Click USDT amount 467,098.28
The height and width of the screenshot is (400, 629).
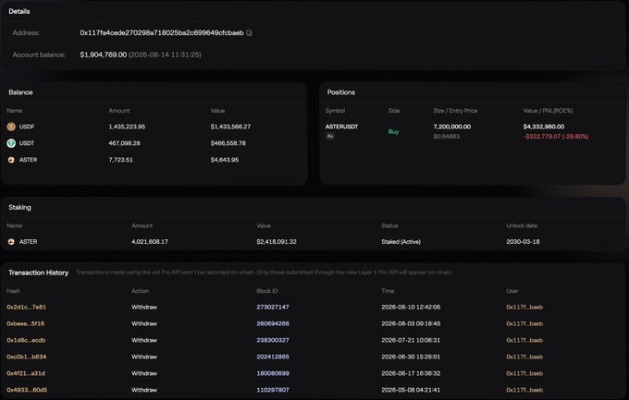coord(124,143)
